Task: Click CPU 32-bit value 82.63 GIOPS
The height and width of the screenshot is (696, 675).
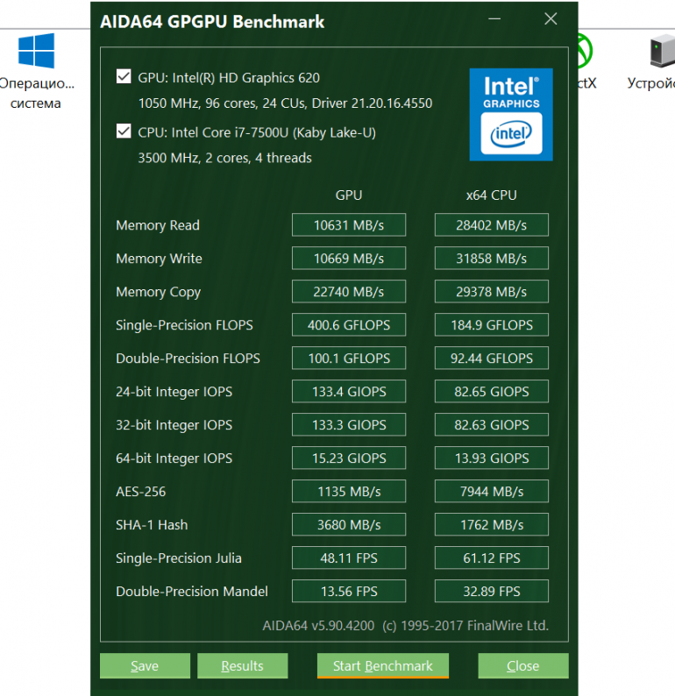Action: [491, 425]
